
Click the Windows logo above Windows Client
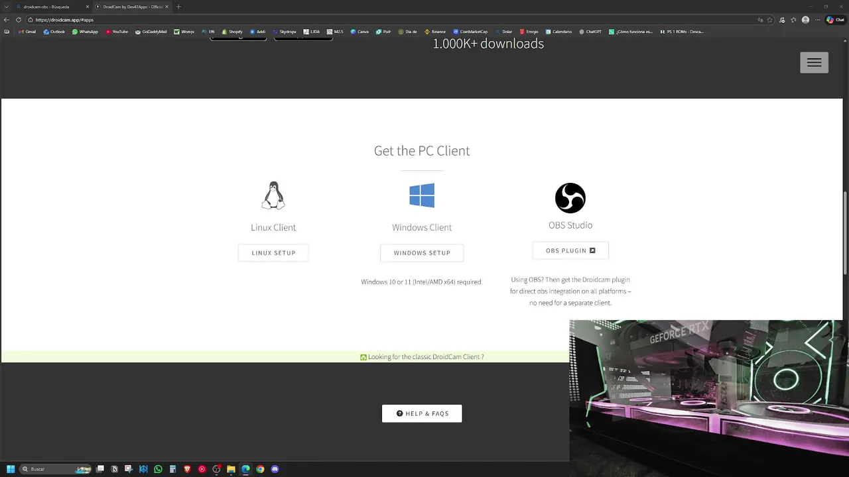click(422, 195)
